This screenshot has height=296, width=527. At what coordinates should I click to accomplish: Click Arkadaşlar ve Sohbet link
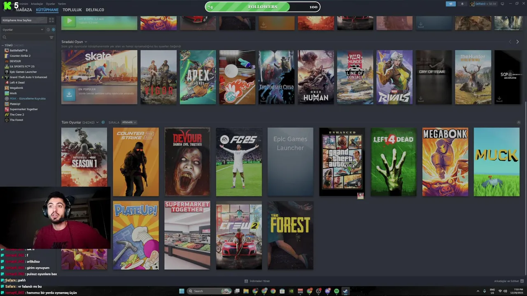tap(506, 281)
